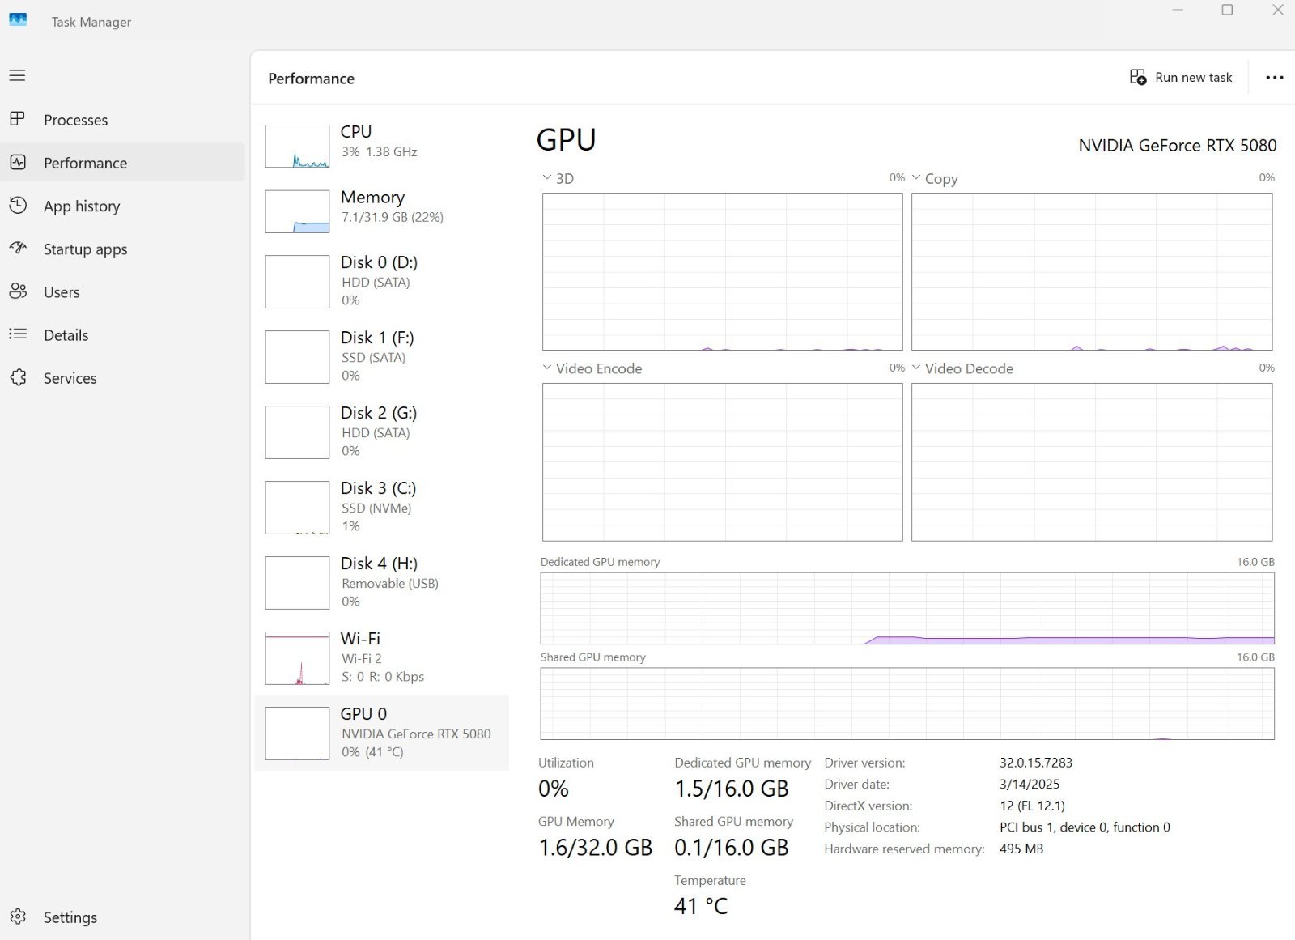Screen dimensions: 1295x940
Task: Toggle the hamburger navigation menu
Action: coord(17,75)
